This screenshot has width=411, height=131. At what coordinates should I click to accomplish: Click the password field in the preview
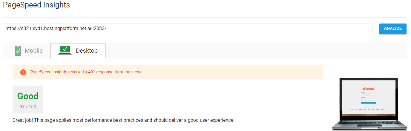coord(369,99)
